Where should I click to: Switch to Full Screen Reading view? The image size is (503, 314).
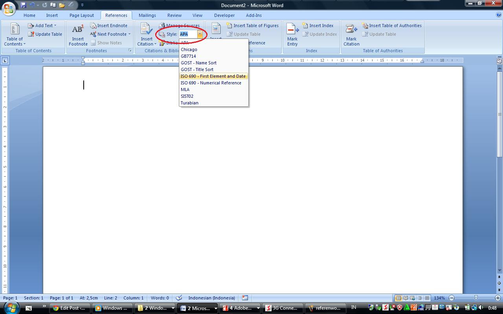click(406, 298)
